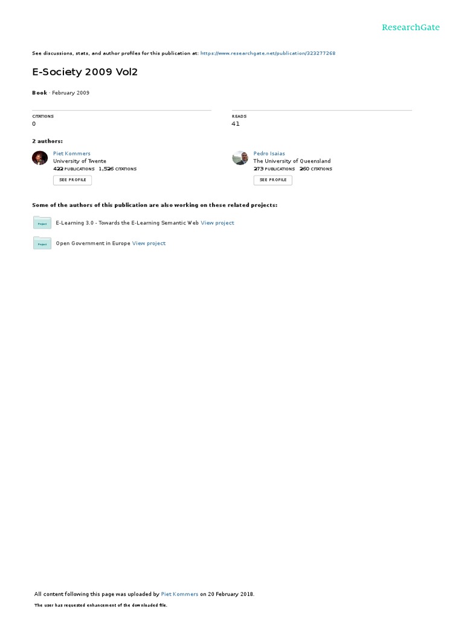Click the ResearchGate logo
The height and width of the screenshot is (619, 464).
[x=410, y=27]
